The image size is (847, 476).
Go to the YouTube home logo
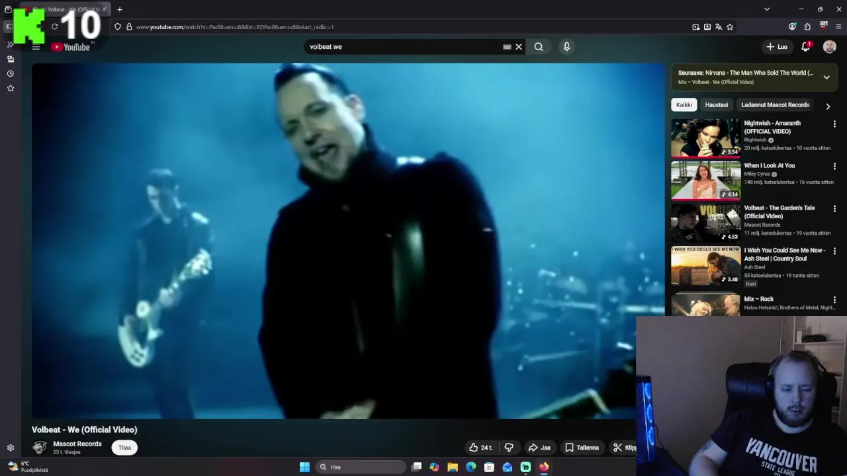point(71,47)
